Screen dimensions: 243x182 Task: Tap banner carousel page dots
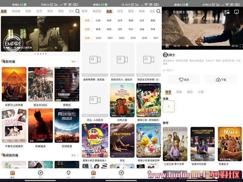coord(41,54)
